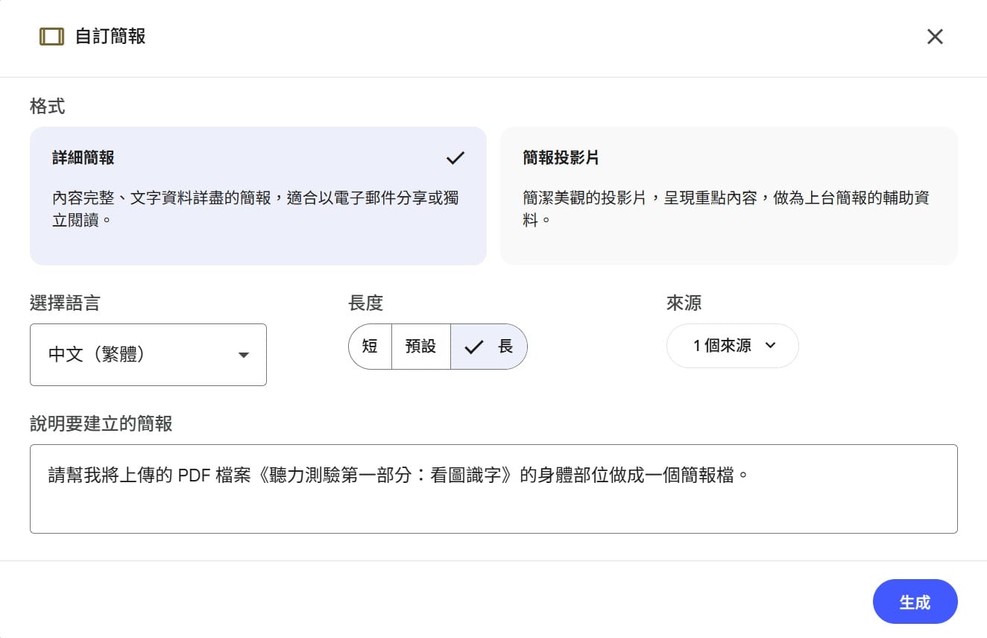
Task: Click the 格式 section label
Action: point(47,107)
